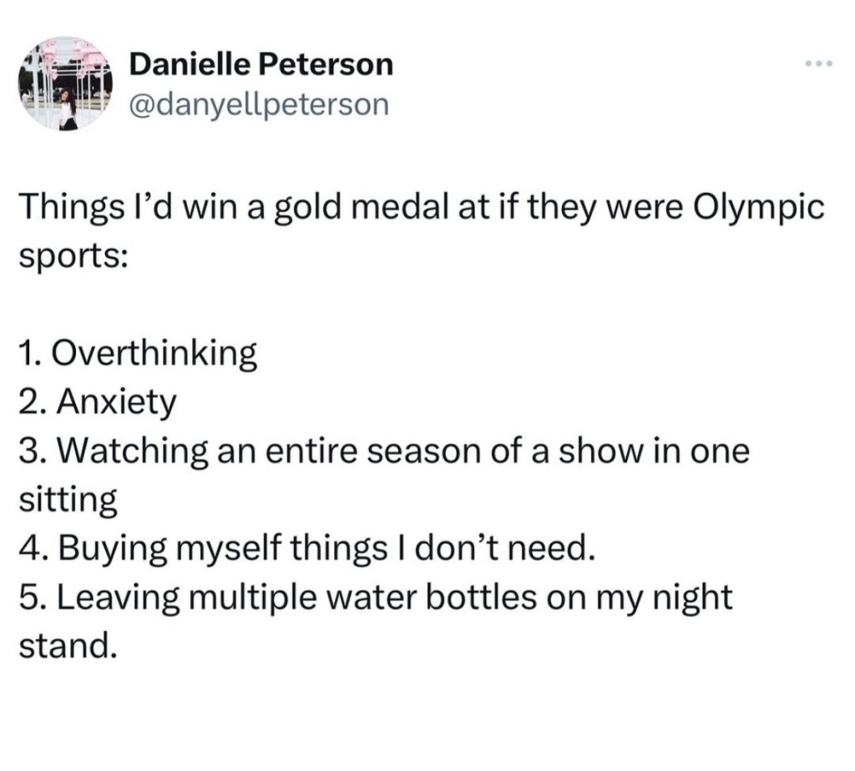Viewport: 855px width, 771px height.
Task: Click the 'Things I'd win a gold medal' line
Action: point(422,207)
